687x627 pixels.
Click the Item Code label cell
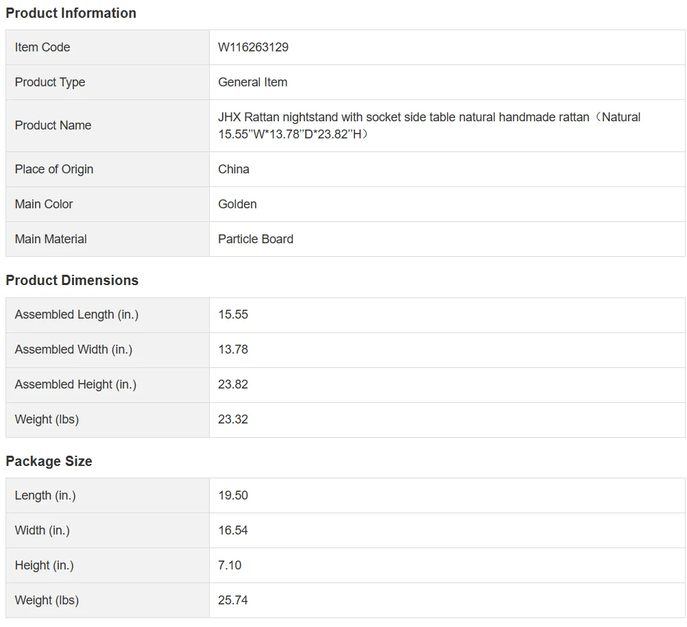[43, 47]
